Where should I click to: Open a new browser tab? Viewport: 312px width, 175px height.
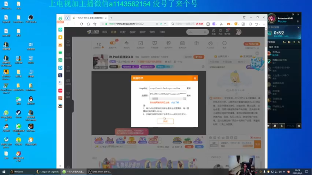(x=111, y=18)
